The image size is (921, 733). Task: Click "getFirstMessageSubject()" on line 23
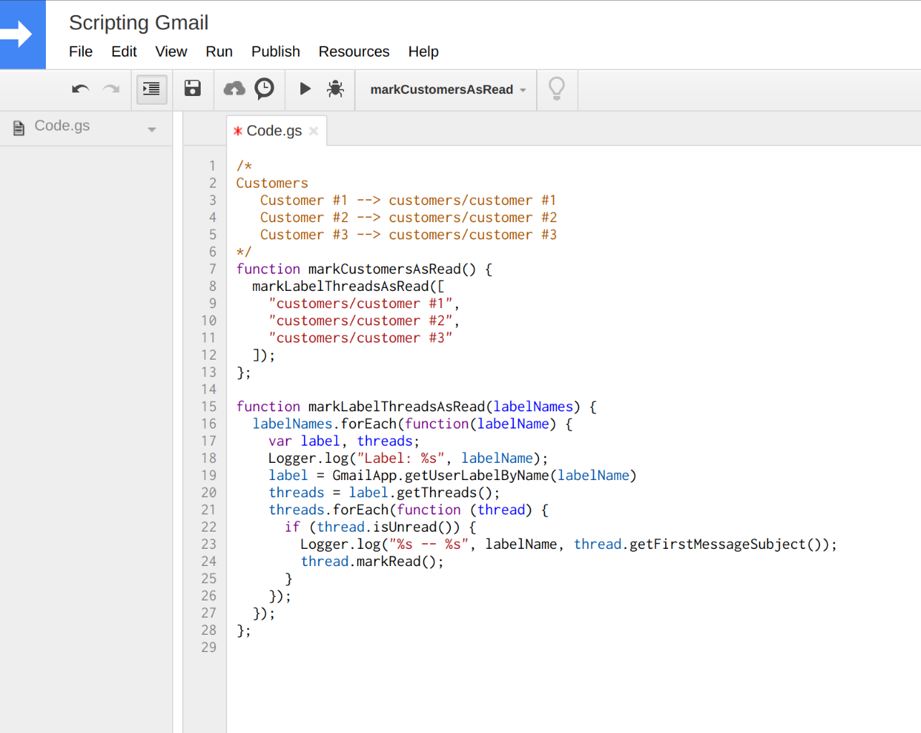pyautogui.click(x=725, y=544)
